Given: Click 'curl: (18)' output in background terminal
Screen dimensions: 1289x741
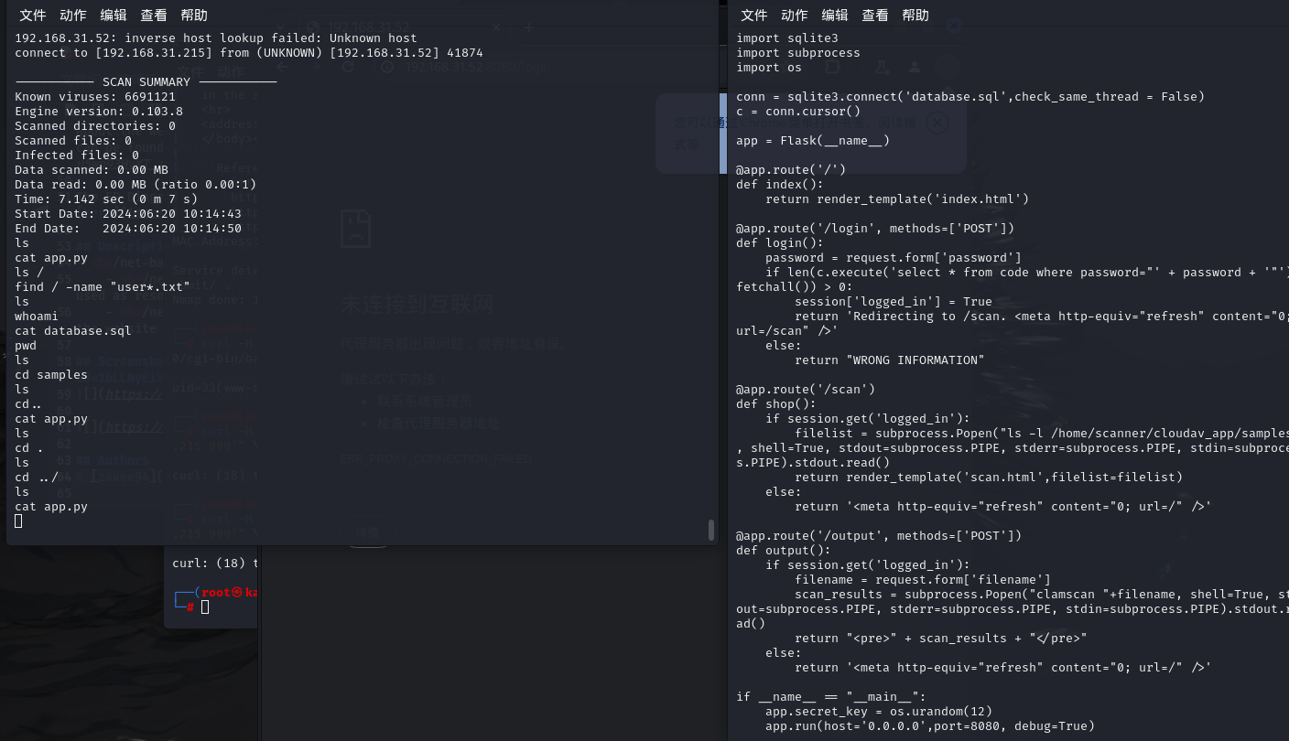Looking at the screenshot, I should click(x=215, y=564).
